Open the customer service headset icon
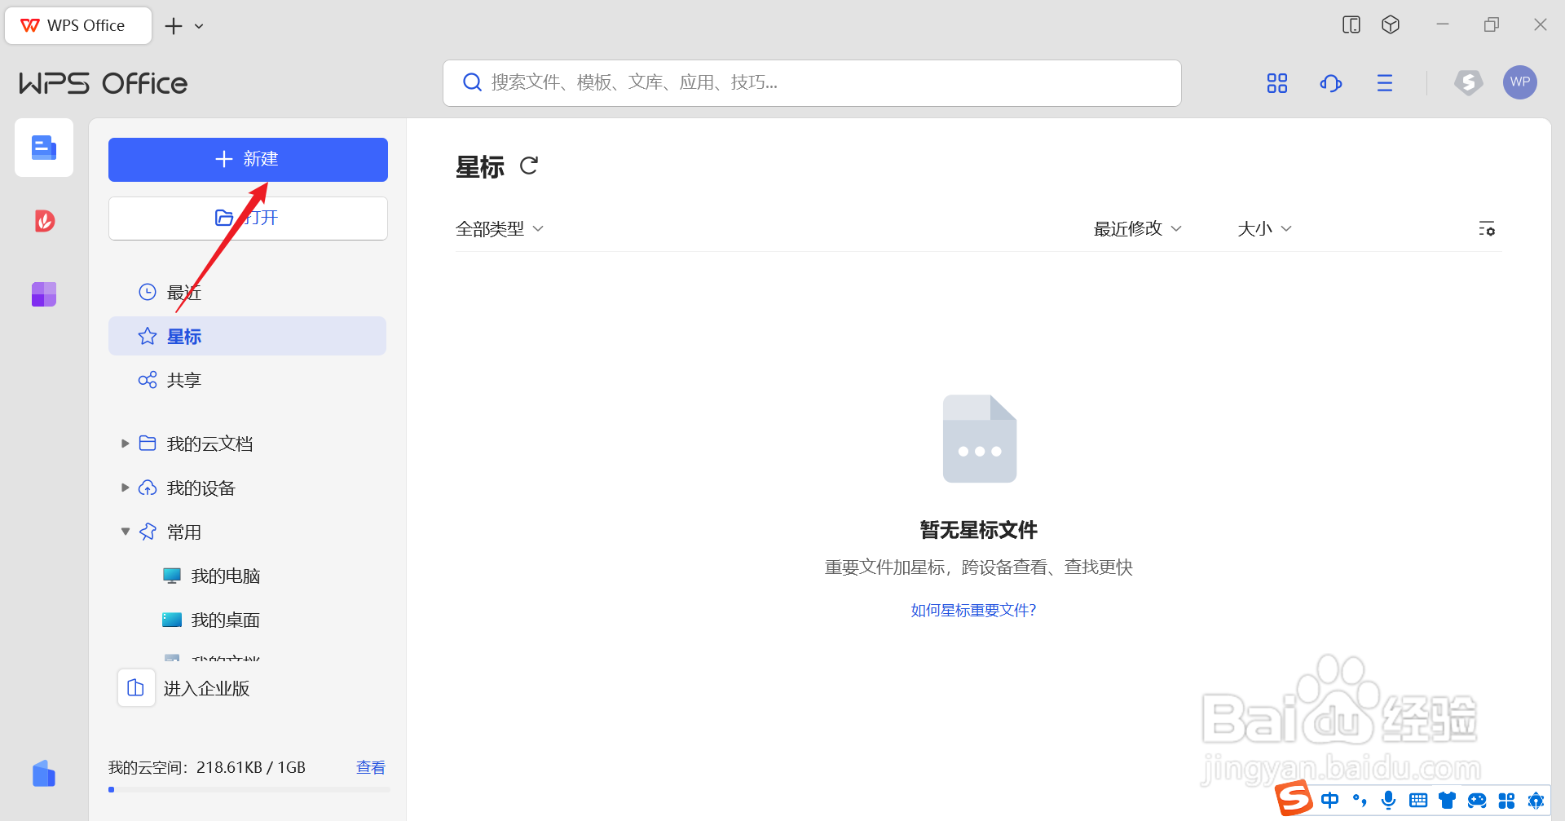 click(x=1331, y=82)
